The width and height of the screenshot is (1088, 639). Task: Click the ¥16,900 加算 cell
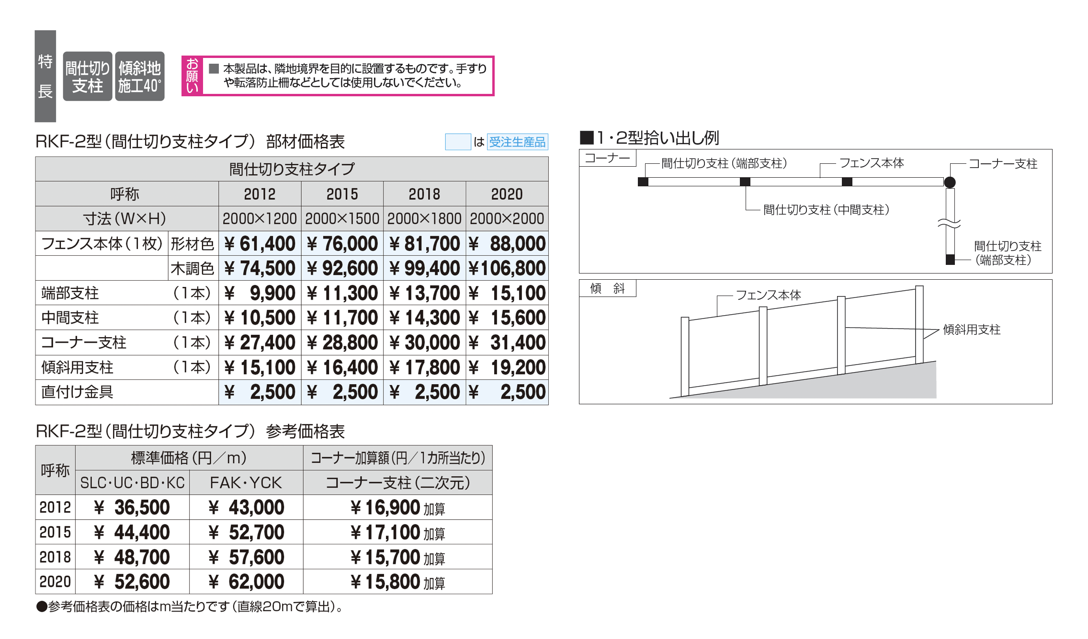click(x=397, y=507)
